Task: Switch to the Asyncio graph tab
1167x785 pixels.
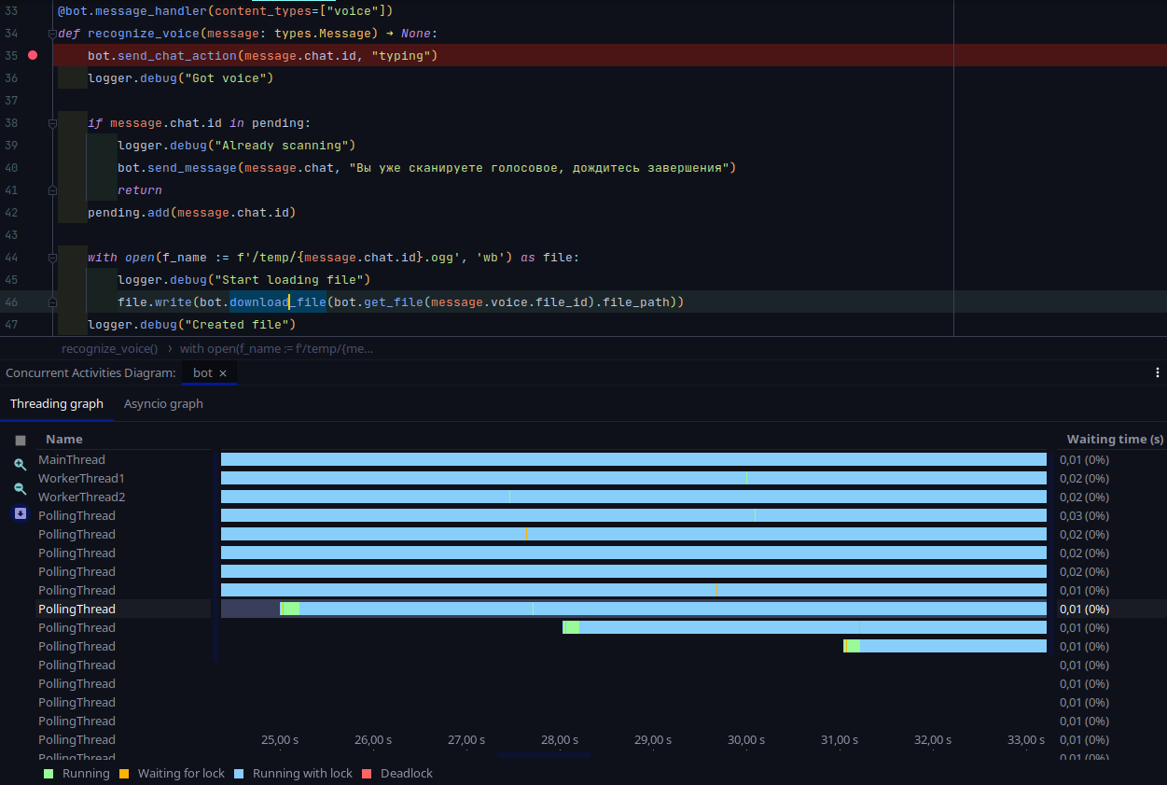Action: pos(163,403)
